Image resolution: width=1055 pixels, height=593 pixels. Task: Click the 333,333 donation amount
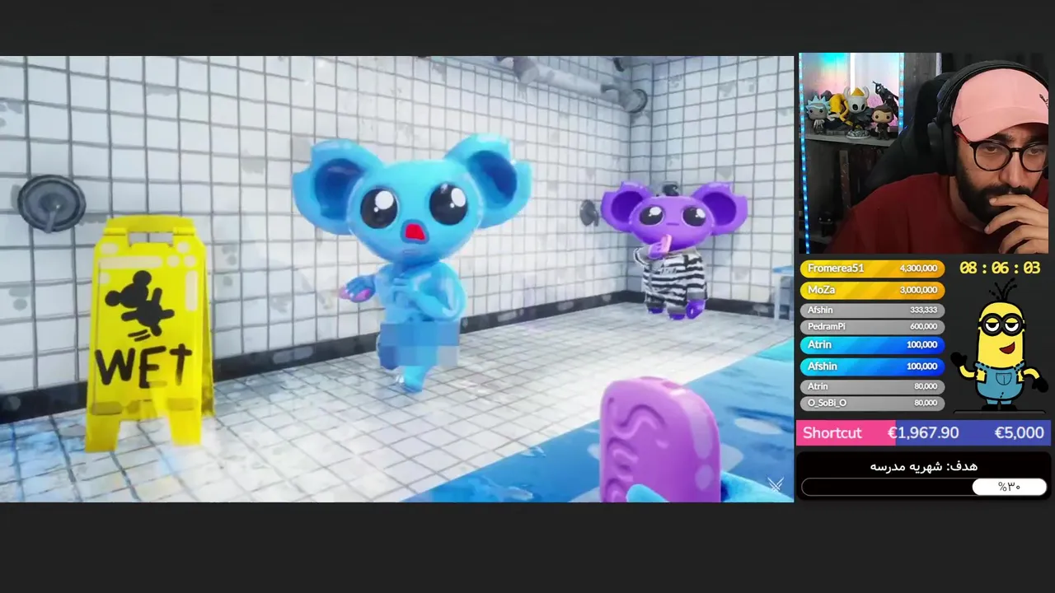923,311
